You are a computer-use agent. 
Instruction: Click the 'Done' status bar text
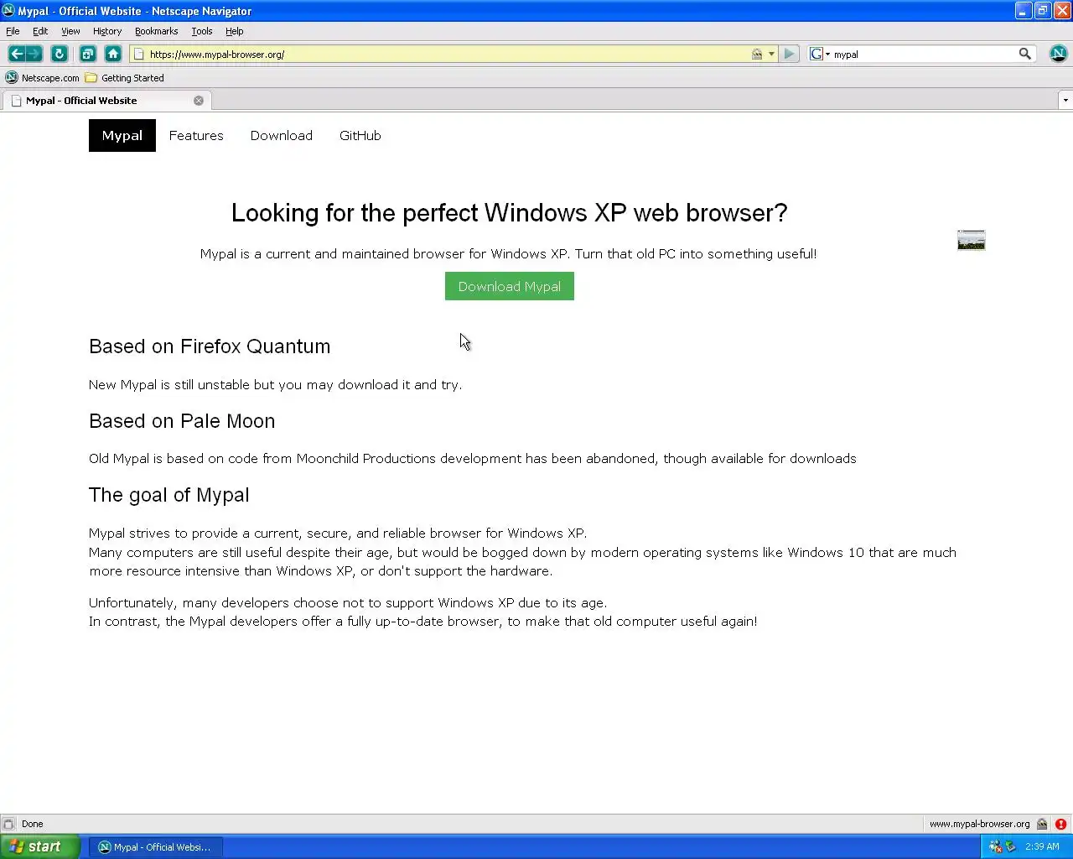tap(32, 824)
